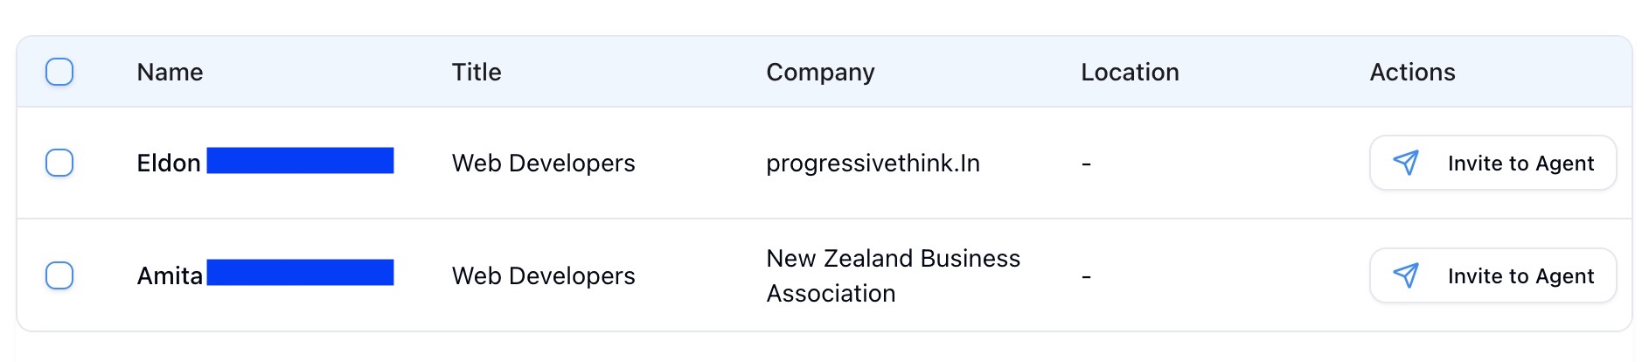
Task: Click Web Developers title in Amita's row
Action: coord(543,276)
